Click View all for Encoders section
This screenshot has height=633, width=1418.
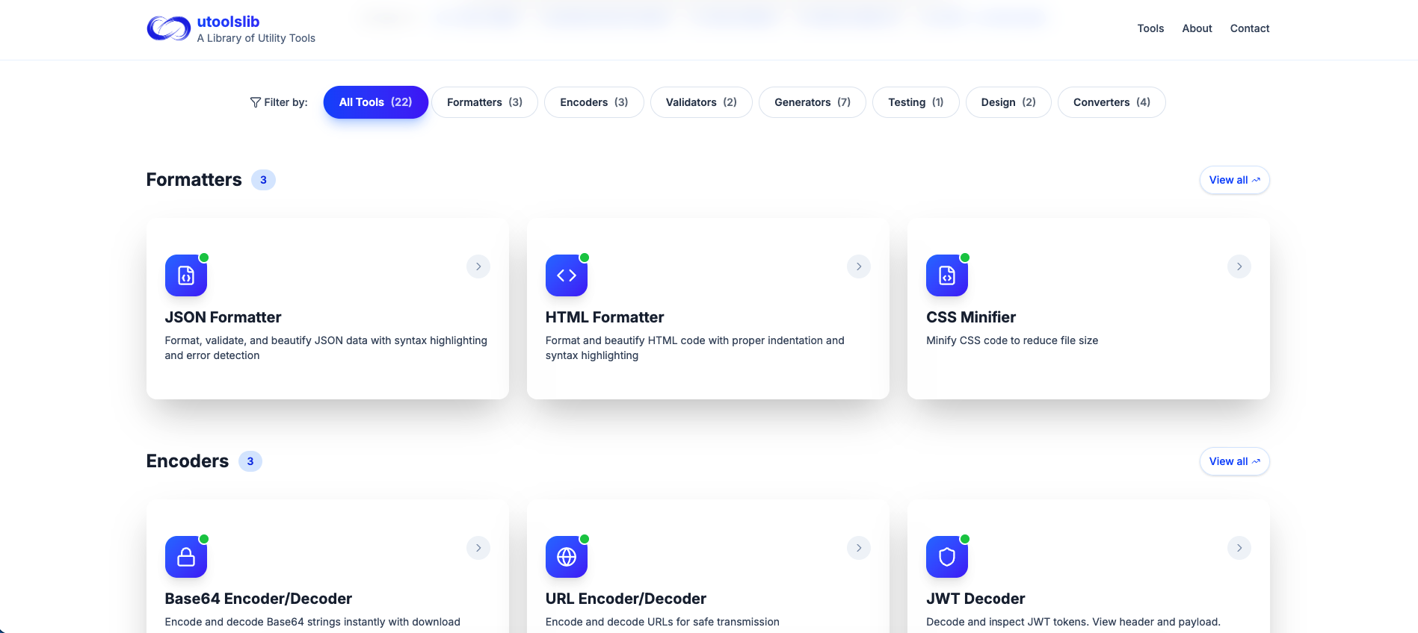(x=1235, y=461)
